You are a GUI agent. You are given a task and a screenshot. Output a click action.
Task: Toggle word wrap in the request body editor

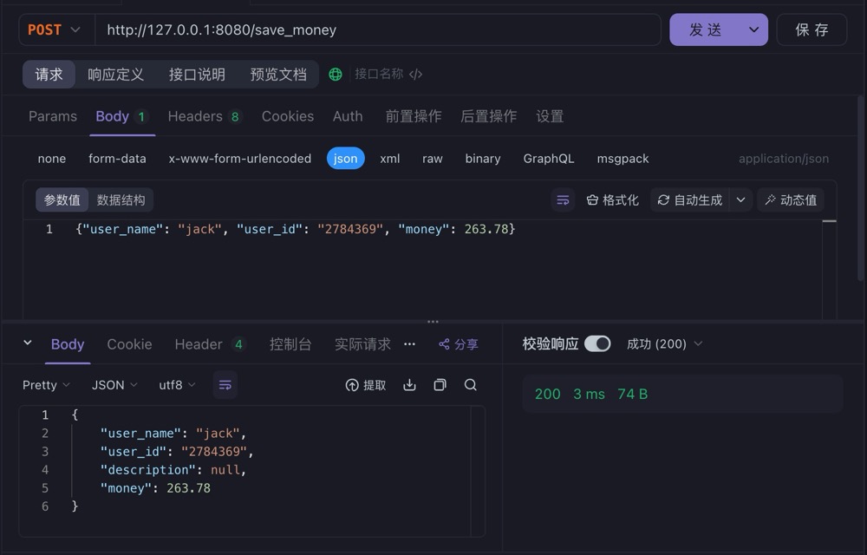(x=563, y=199)
